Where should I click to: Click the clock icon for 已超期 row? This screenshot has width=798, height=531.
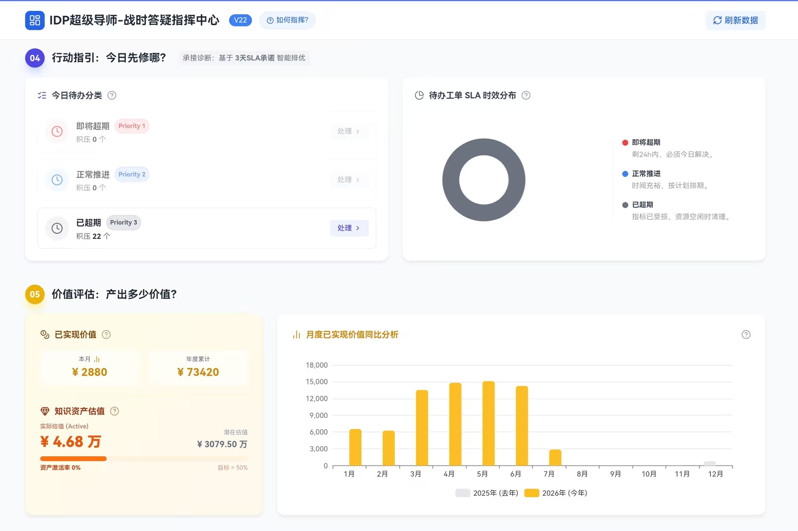pos(57,228)
